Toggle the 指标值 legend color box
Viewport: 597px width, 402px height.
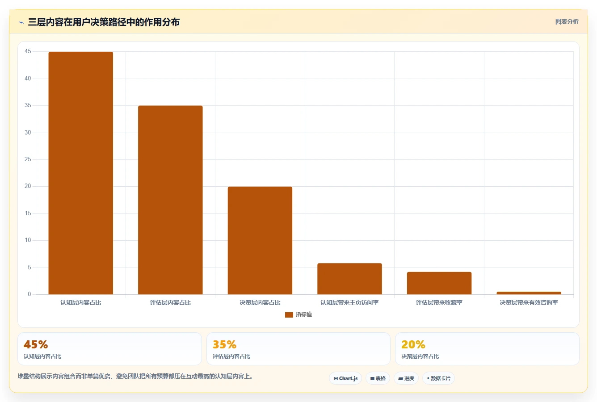289,315
